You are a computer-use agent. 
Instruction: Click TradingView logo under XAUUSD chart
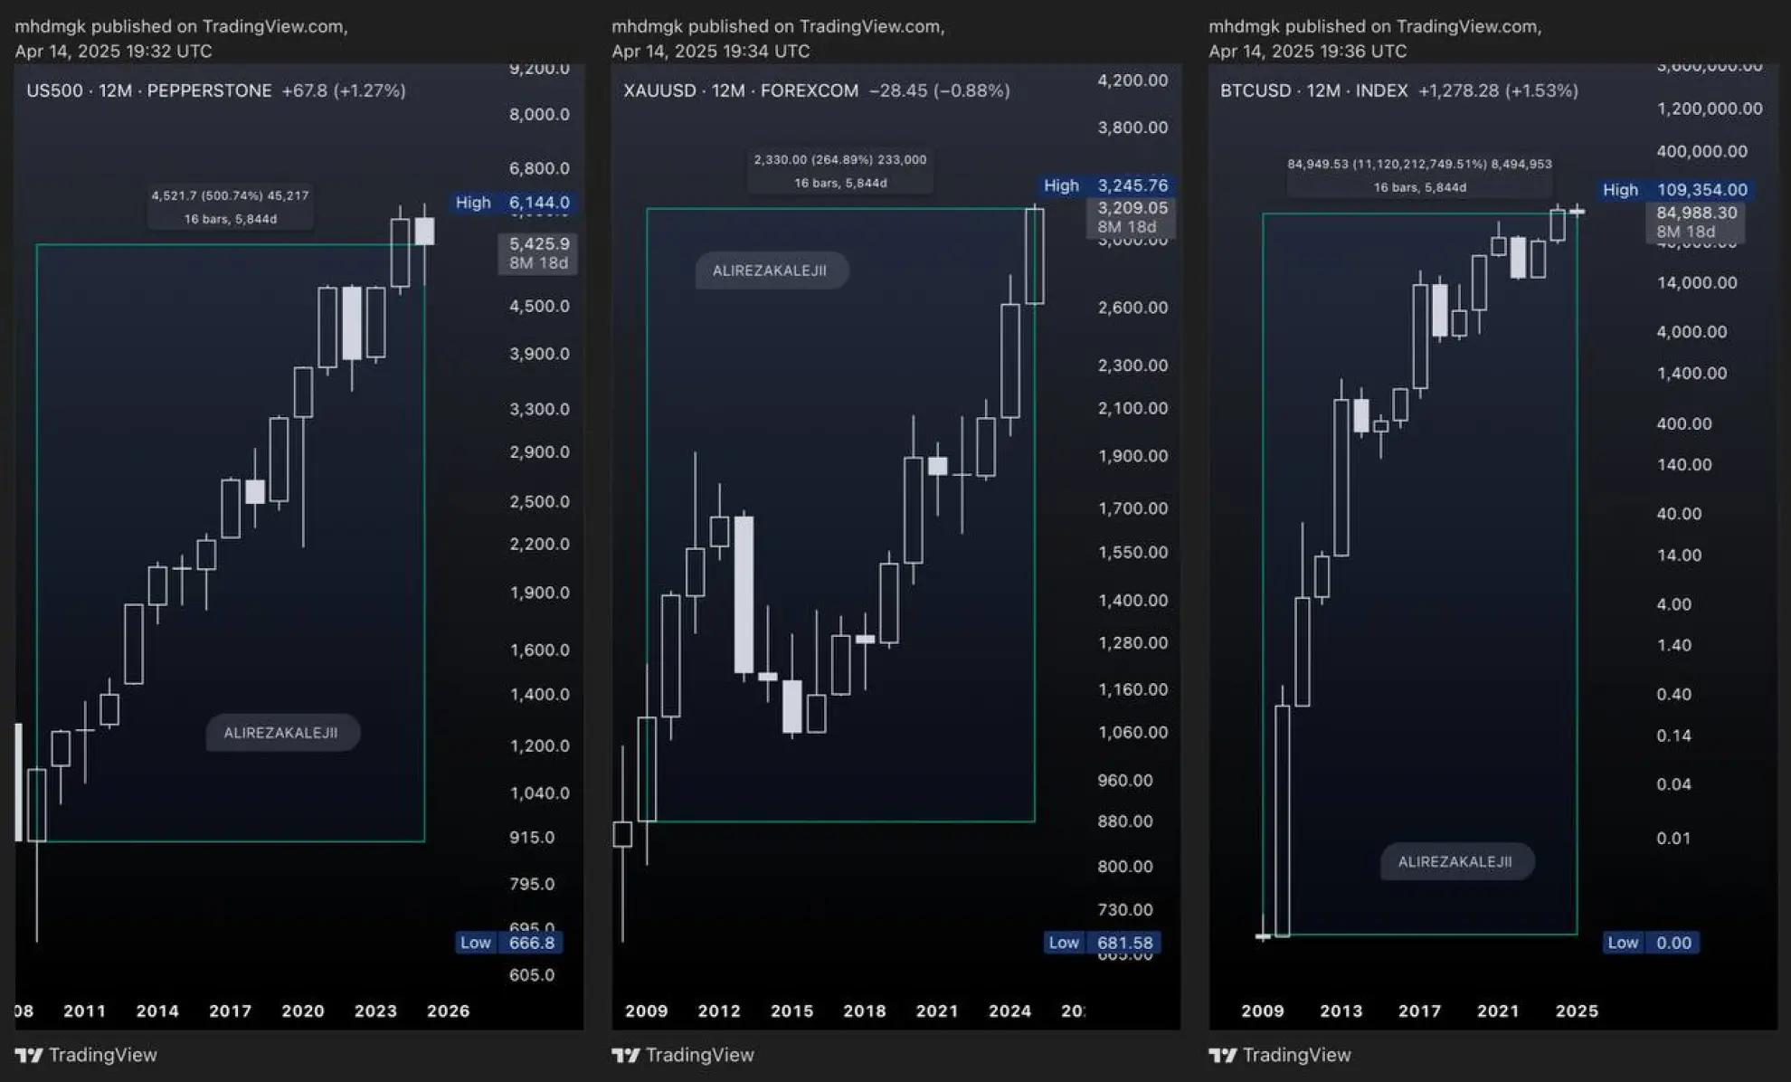click(683, 1055)
